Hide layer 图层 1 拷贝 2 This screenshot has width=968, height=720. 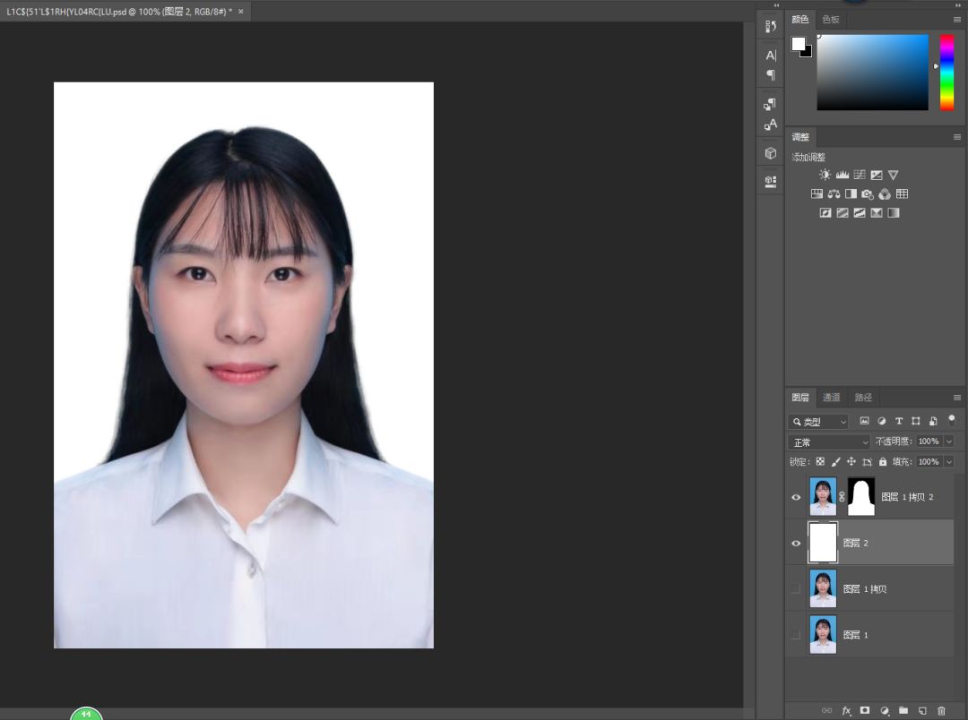(796, 497)
